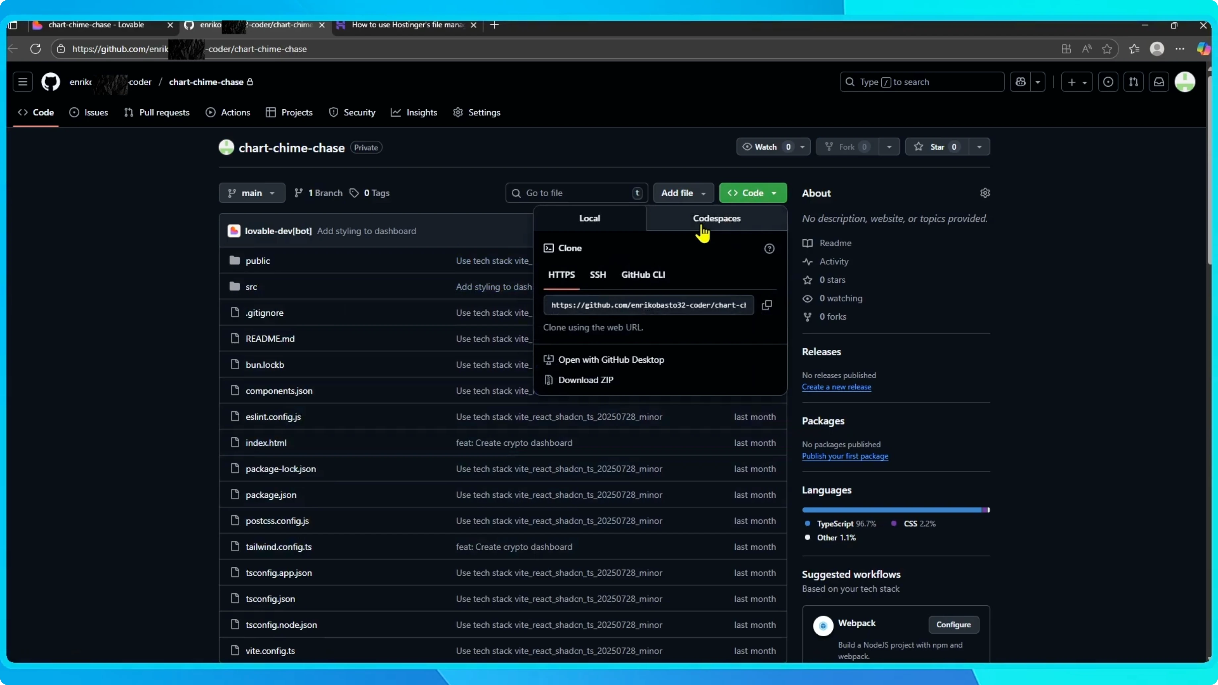The width and height of the screenshot is (1218, 685).
Task: Open the Security tab
Action: click(x=352, y=113)
